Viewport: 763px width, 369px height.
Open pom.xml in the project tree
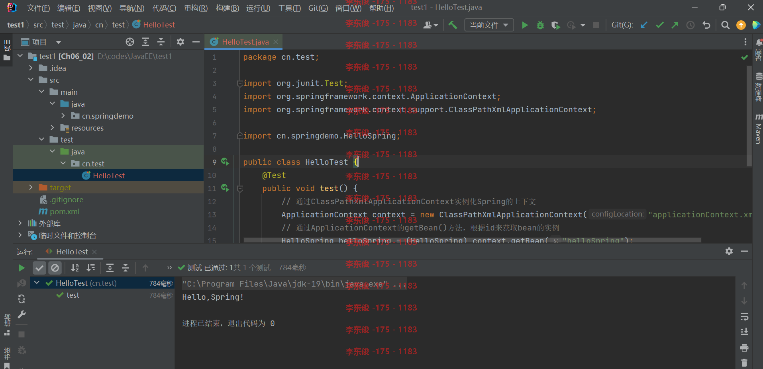pyautogui.click(x=65, y=211)
